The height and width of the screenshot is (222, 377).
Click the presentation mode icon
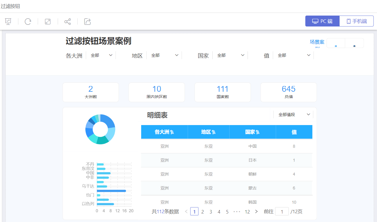8,22
